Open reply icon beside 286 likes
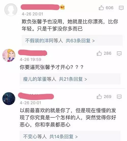Image resolution: width=127 pixels, height=141 pixels. (x=119, y=54)
